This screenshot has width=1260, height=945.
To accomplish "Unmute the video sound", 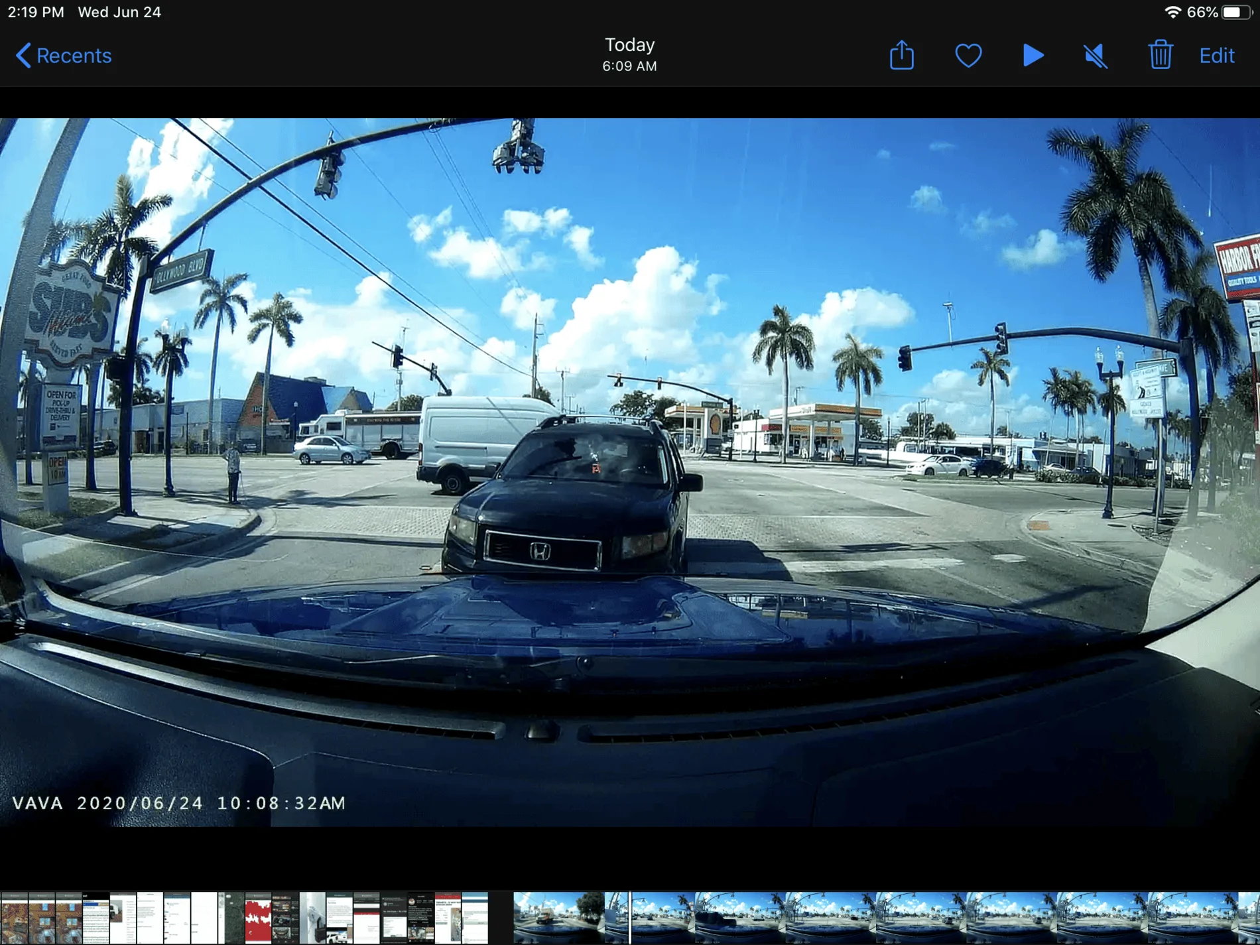I will click(1096, 56).
